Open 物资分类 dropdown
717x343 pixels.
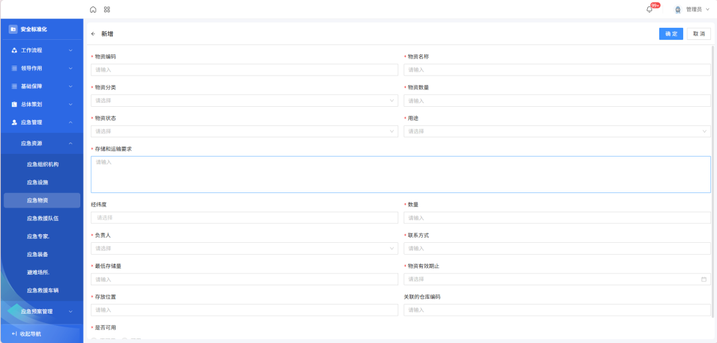tap(244, 100)
